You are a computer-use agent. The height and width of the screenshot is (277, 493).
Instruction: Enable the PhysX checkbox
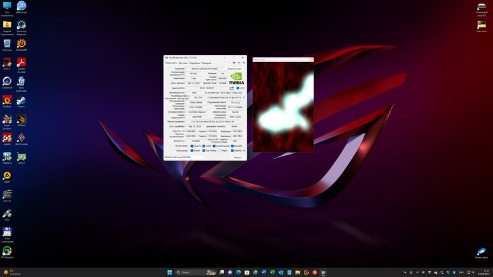click(220, 151)
